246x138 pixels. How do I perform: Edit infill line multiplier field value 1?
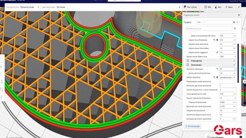(x=228, y=85)
